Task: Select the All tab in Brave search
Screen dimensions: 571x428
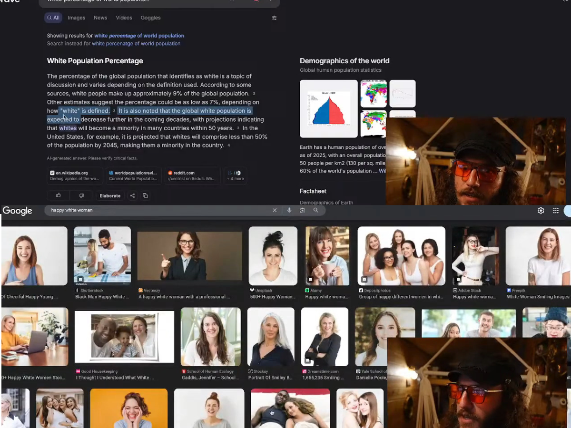Action: 53,18
